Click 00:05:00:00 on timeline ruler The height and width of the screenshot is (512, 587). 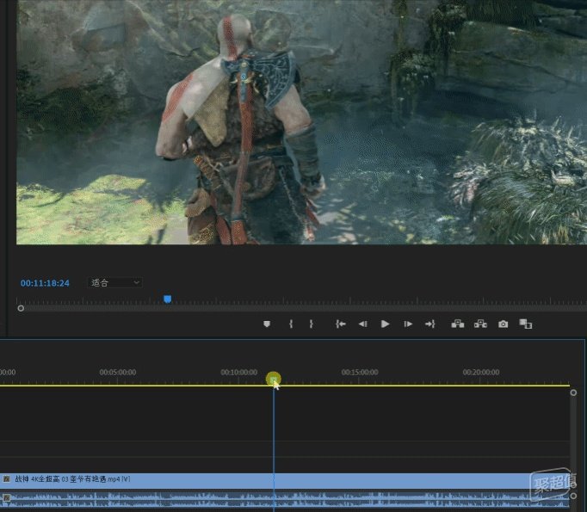(x=118, y=373)
